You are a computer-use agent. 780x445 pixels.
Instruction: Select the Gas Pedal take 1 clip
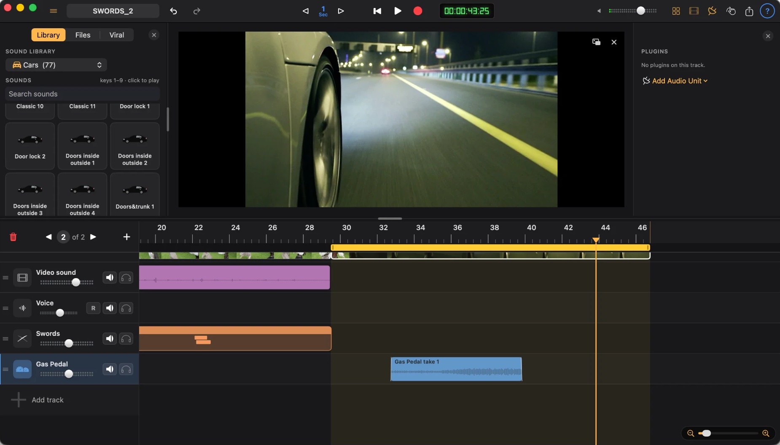(456, 369)
